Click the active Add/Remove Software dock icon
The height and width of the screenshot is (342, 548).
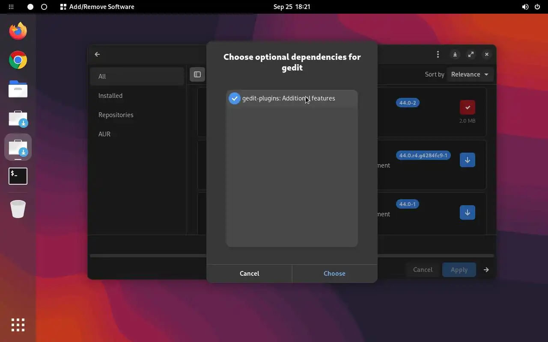(x=18, y=147)
